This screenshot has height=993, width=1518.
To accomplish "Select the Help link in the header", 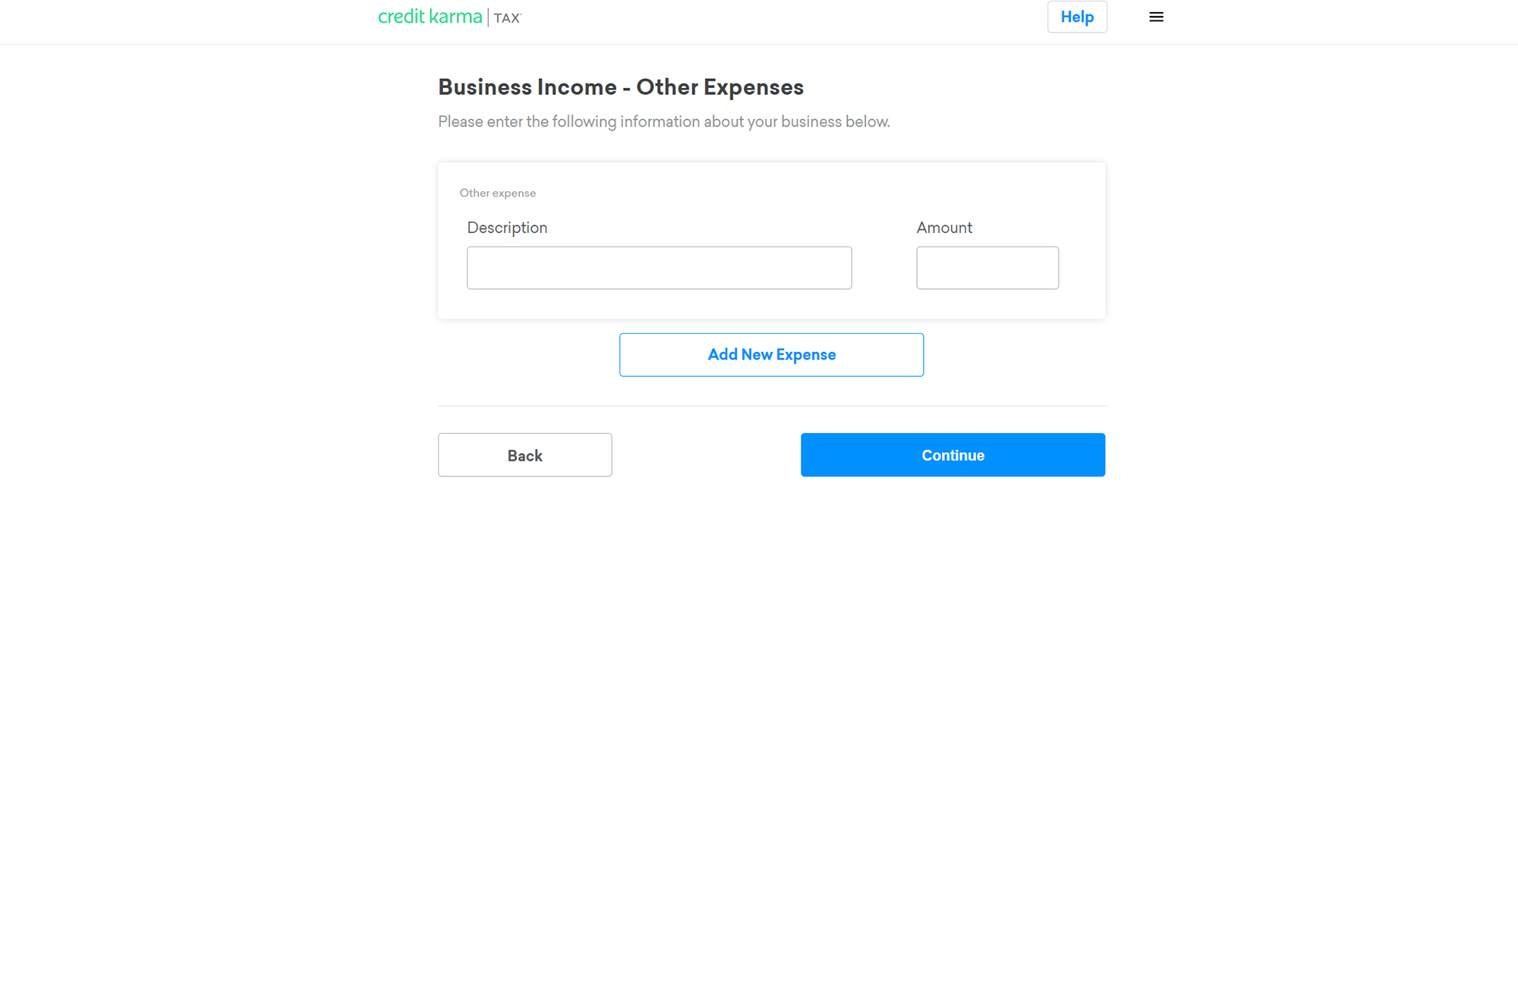I will coord(1077,17).
